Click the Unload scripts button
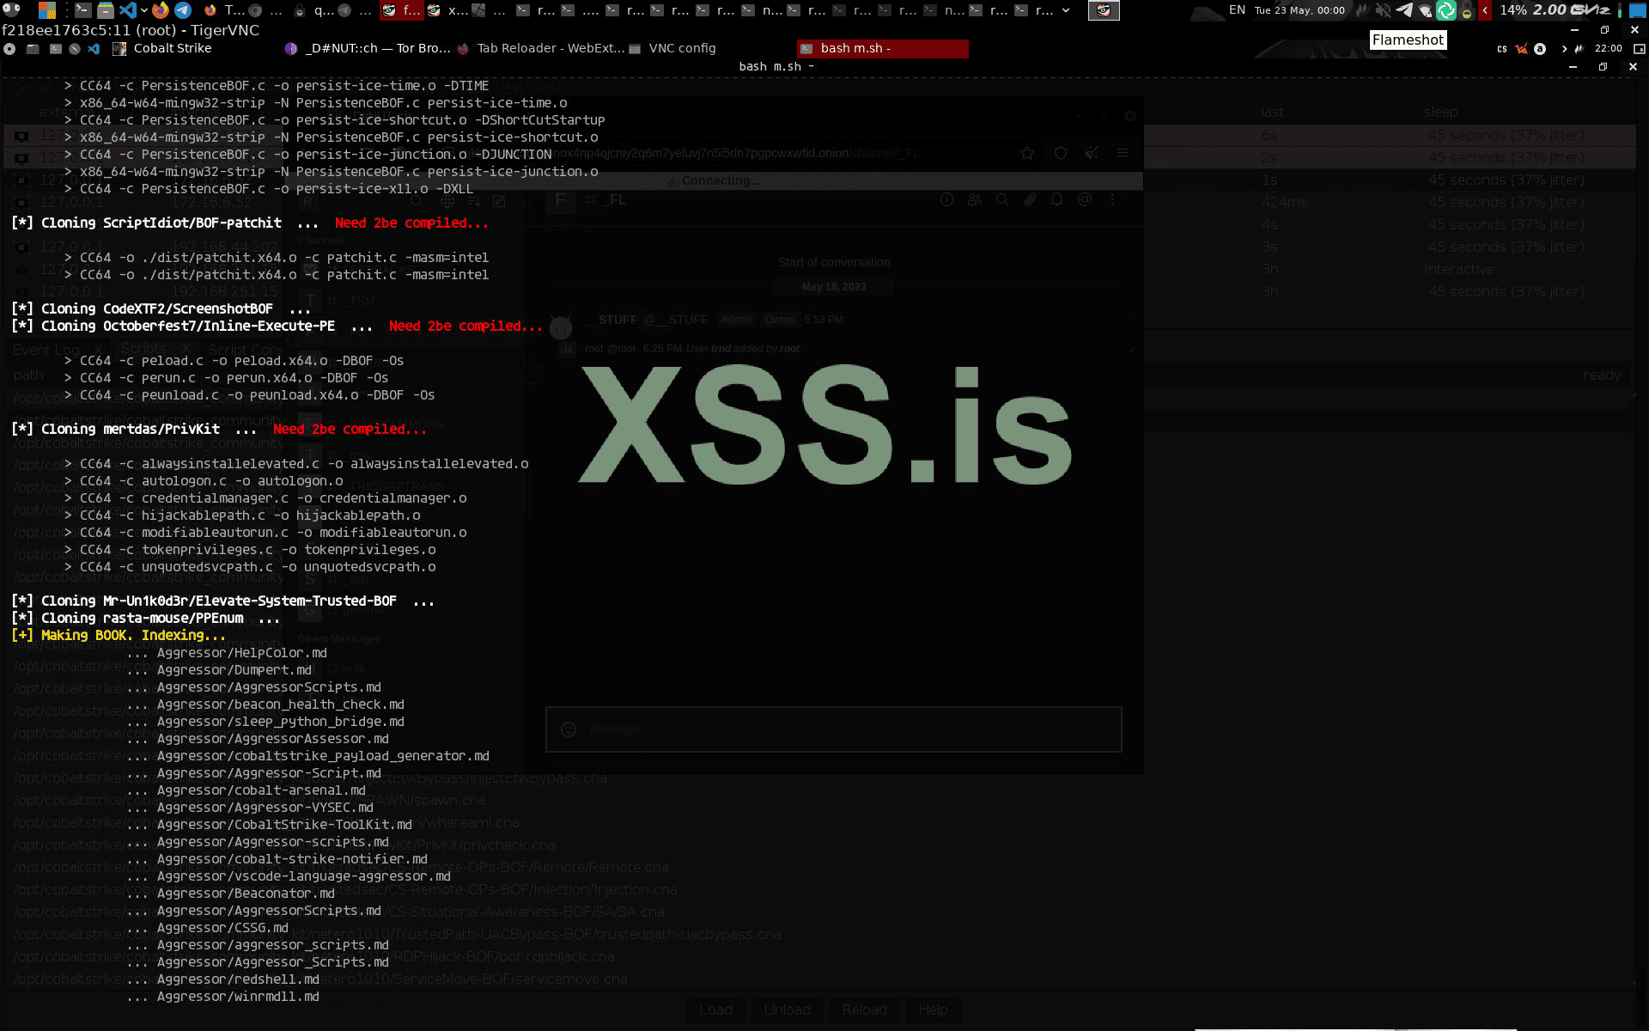1649x1031 pixels. pos(787,1010)
